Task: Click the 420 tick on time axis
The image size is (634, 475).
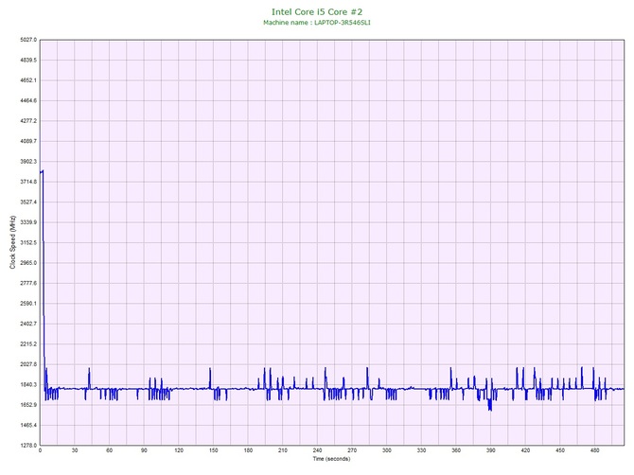Action: point(525,450)
